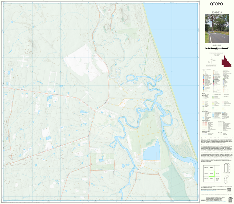
Task: Click the vertical folds diagram
Action: point(227,168)
